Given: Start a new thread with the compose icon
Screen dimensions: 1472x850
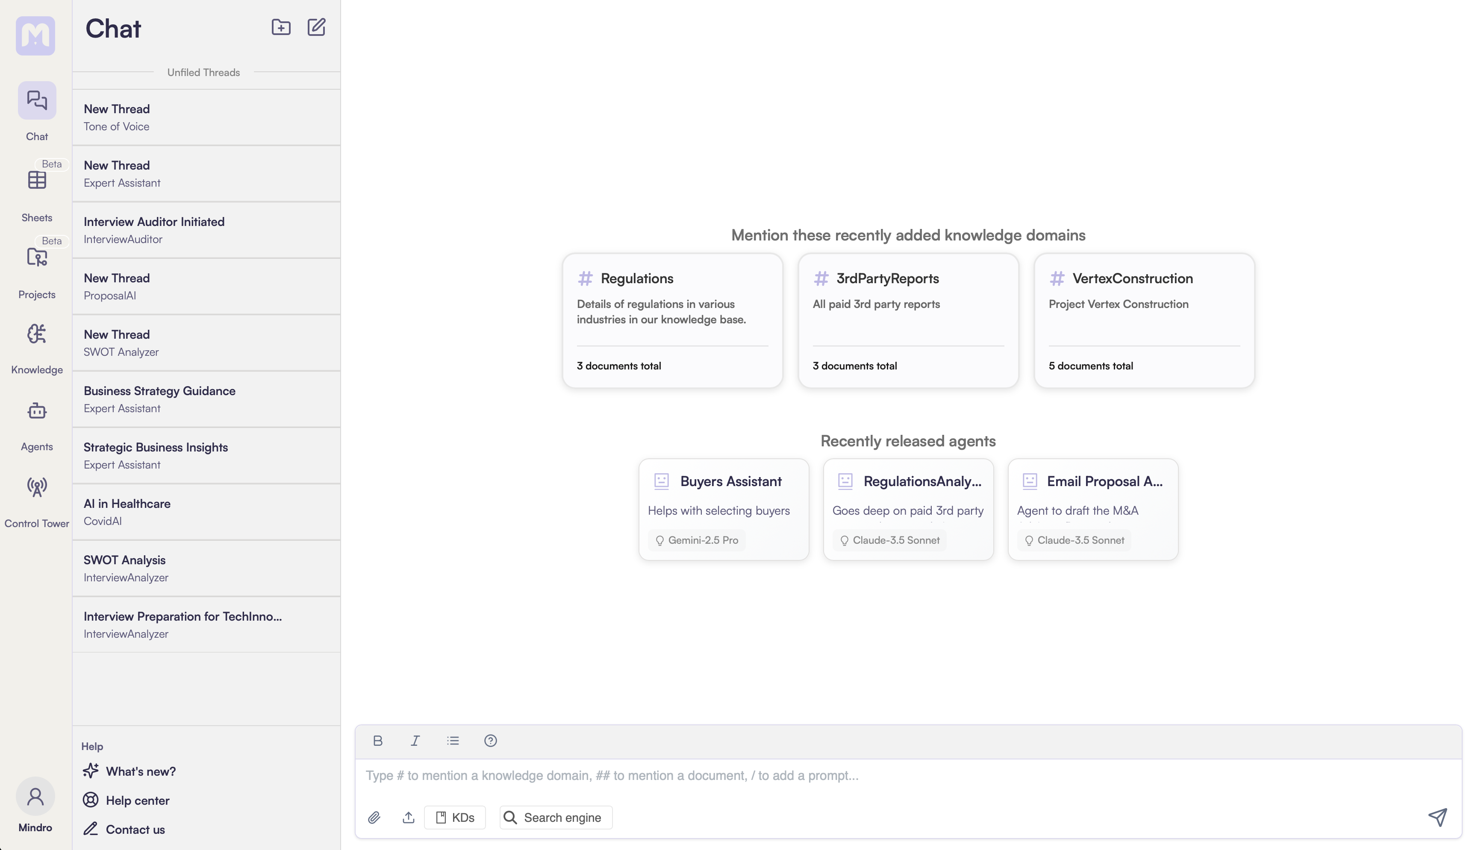Looking at the screenshot, I should [x=316, y=27].
